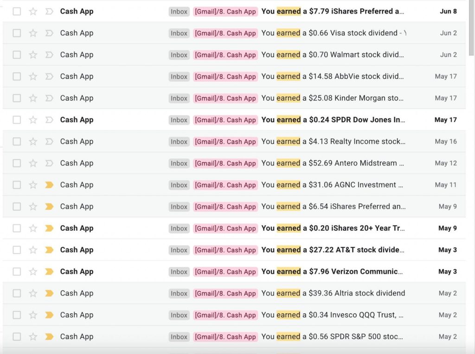
Task: Select checkbox for AbbVie stock dividend email
Action: (x=17, y=76)
